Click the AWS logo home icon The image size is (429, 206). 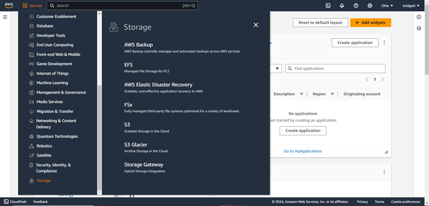point(9,5)
